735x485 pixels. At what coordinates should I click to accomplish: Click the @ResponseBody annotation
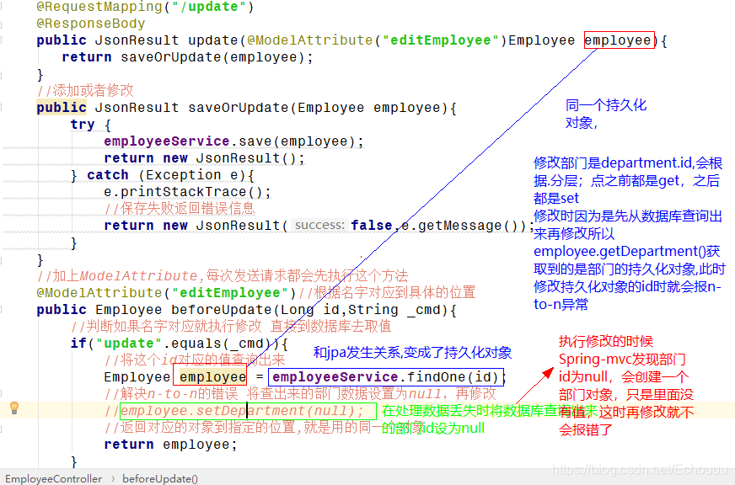(x=91, y=24)
